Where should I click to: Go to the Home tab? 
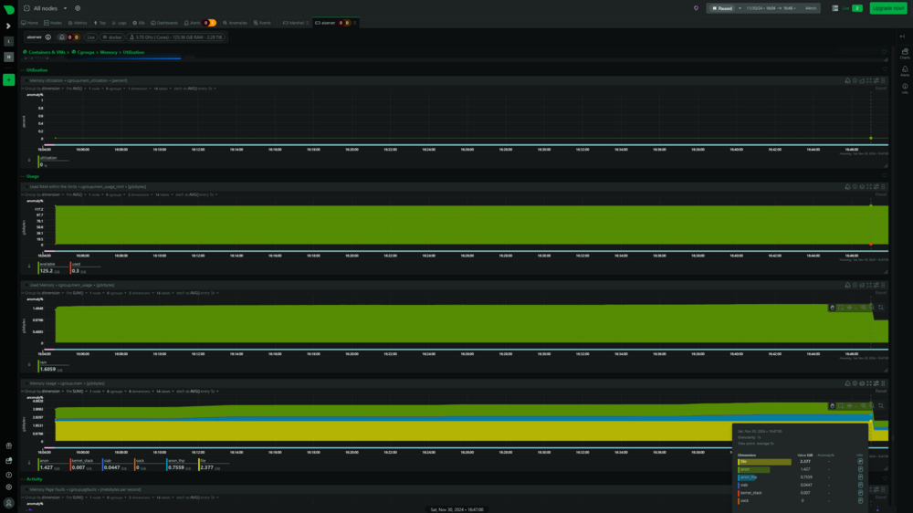pyautogui.click(x=30, y=23)
